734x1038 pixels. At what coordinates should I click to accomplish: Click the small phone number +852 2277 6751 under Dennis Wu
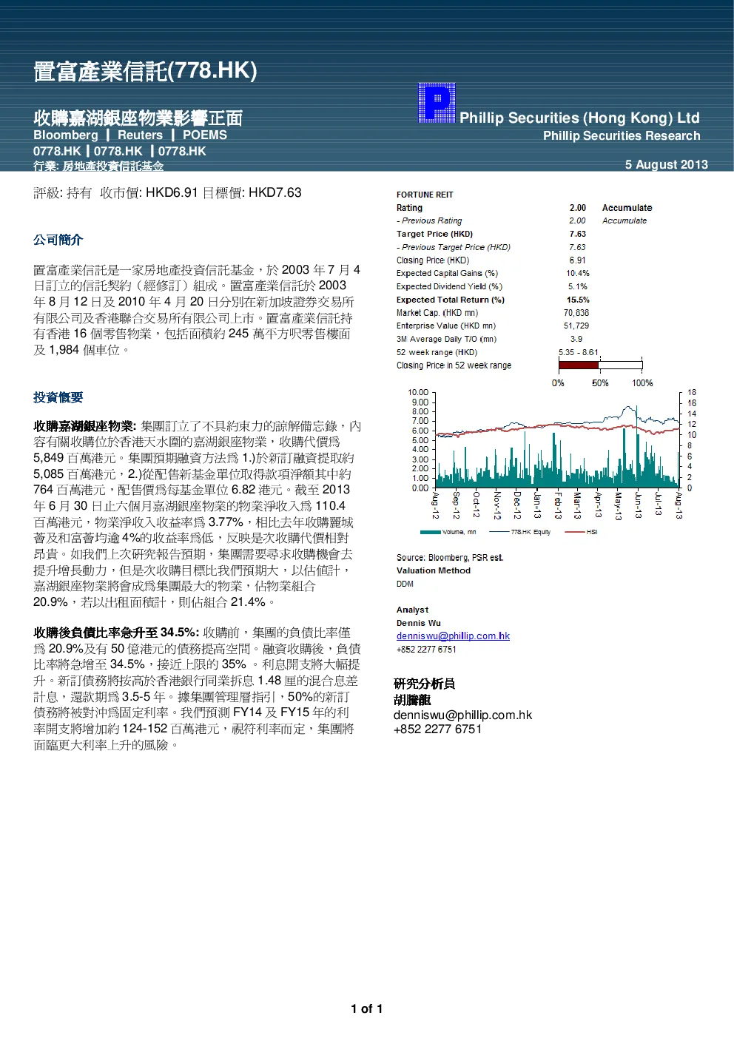coord(426,650)
